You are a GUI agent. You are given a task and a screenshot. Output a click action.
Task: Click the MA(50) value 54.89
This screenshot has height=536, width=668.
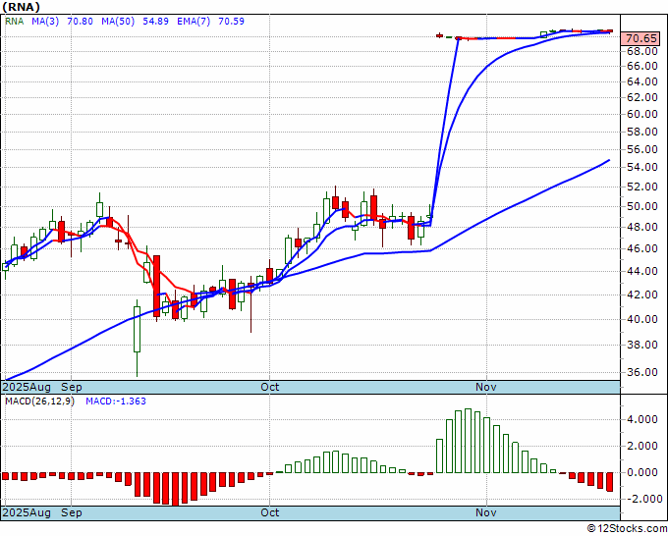tap(155, 22)
